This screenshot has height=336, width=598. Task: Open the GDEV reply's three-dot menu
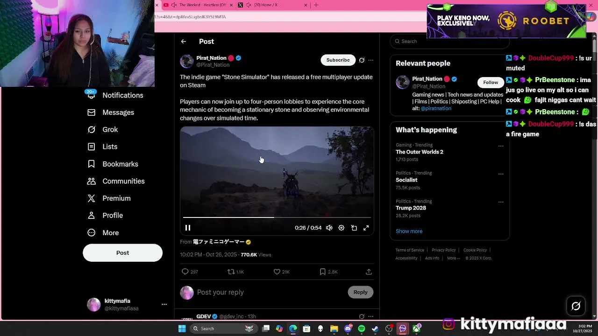tap(370, 316)
